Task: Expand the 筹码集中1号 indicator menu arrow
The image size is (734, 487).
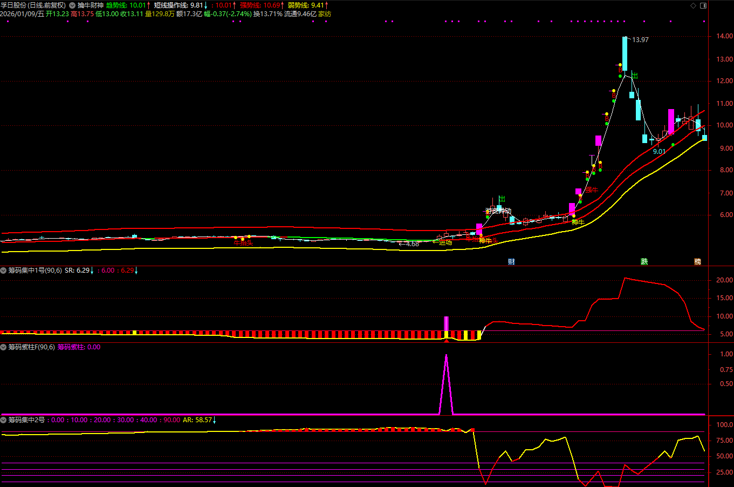Action: coord(4,270)
